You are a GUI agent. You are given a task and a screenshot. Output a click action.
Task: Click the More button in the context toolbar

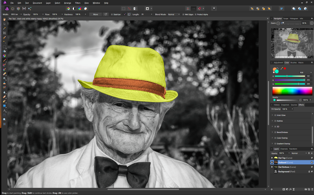coord(95,14)
